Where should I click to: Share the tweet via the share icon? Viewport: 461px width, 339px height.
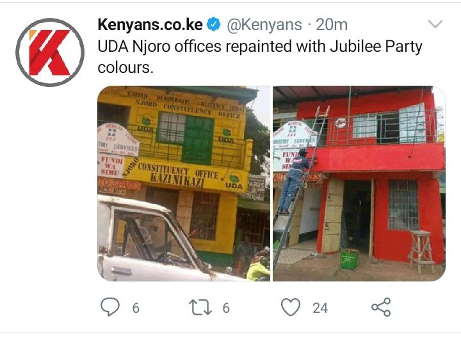pyautogui.click(x=381, y=307)
